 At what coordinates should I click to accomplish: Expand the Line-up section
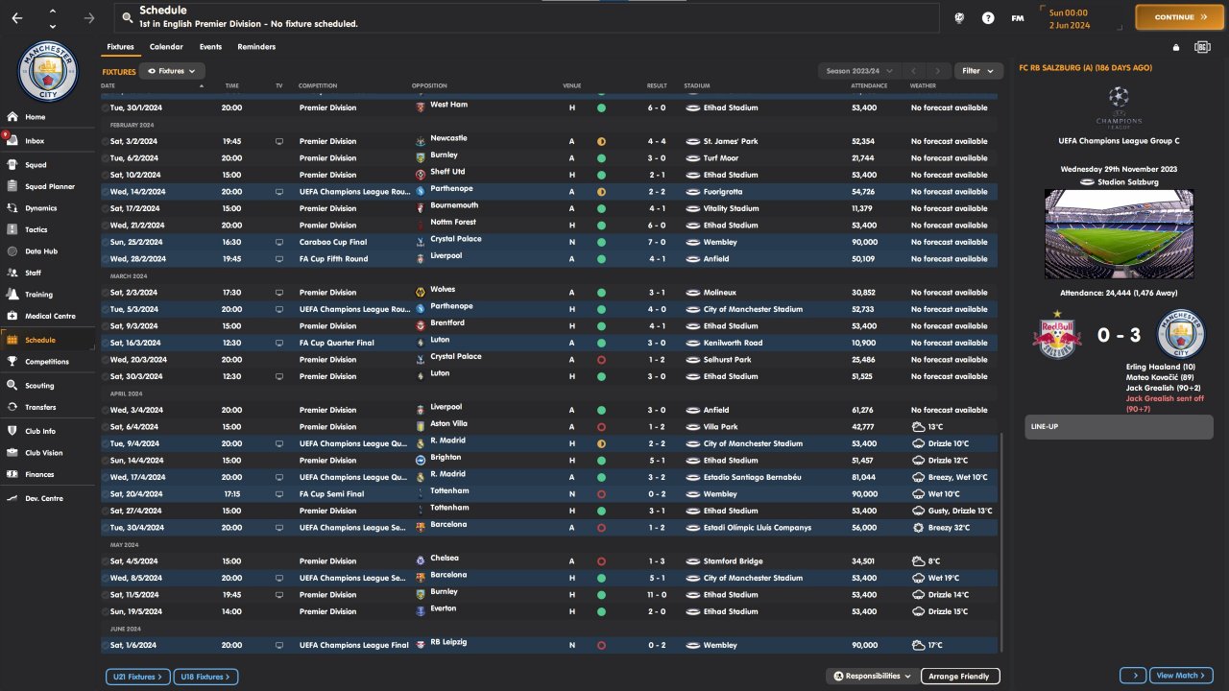pos(1119,427)
